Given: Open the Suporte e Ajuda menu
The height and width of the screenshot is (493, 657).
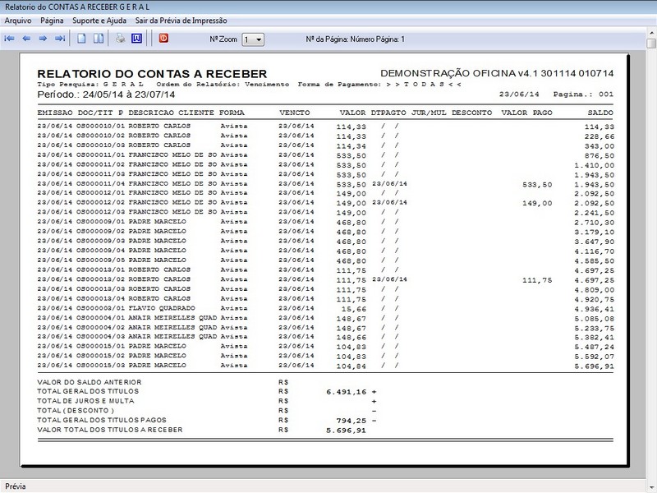Looking at the screenshot, I should pos(100,20).
